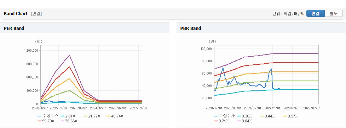346x128 pixels.
Task: Select the 연결 toggle button
Action: coord(316,13)
